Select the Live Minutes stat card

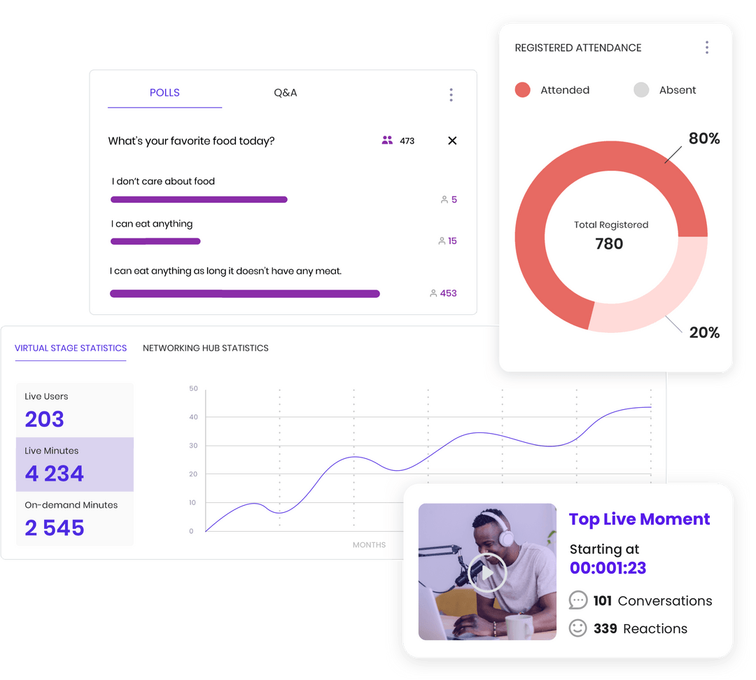pyautogui.click(x=75, y=465)
